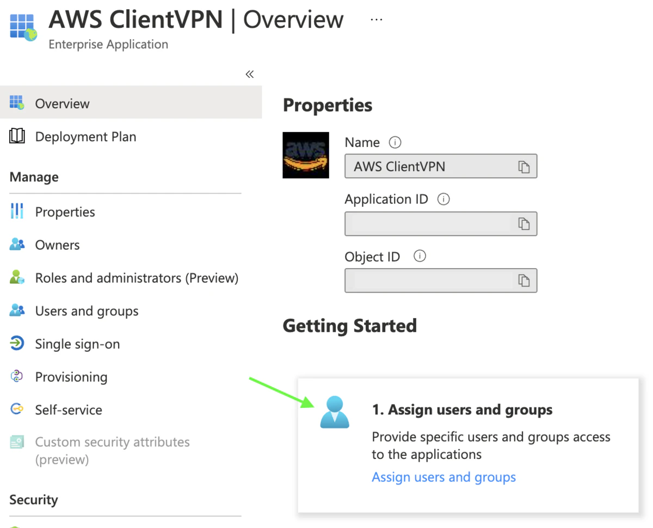Viewport: 653px width, 528px height.
Task: Copy the Application ID value
Action: coord(523,223)
